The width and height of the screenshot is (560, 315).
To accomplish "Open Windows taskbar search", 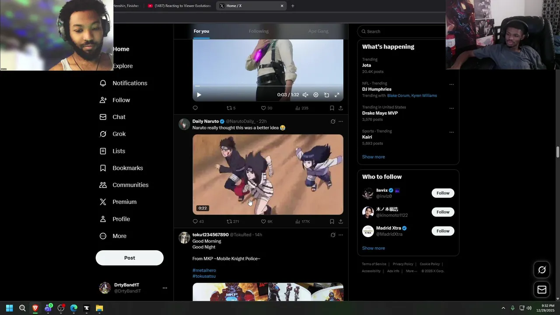I will (x=22, y=308).
